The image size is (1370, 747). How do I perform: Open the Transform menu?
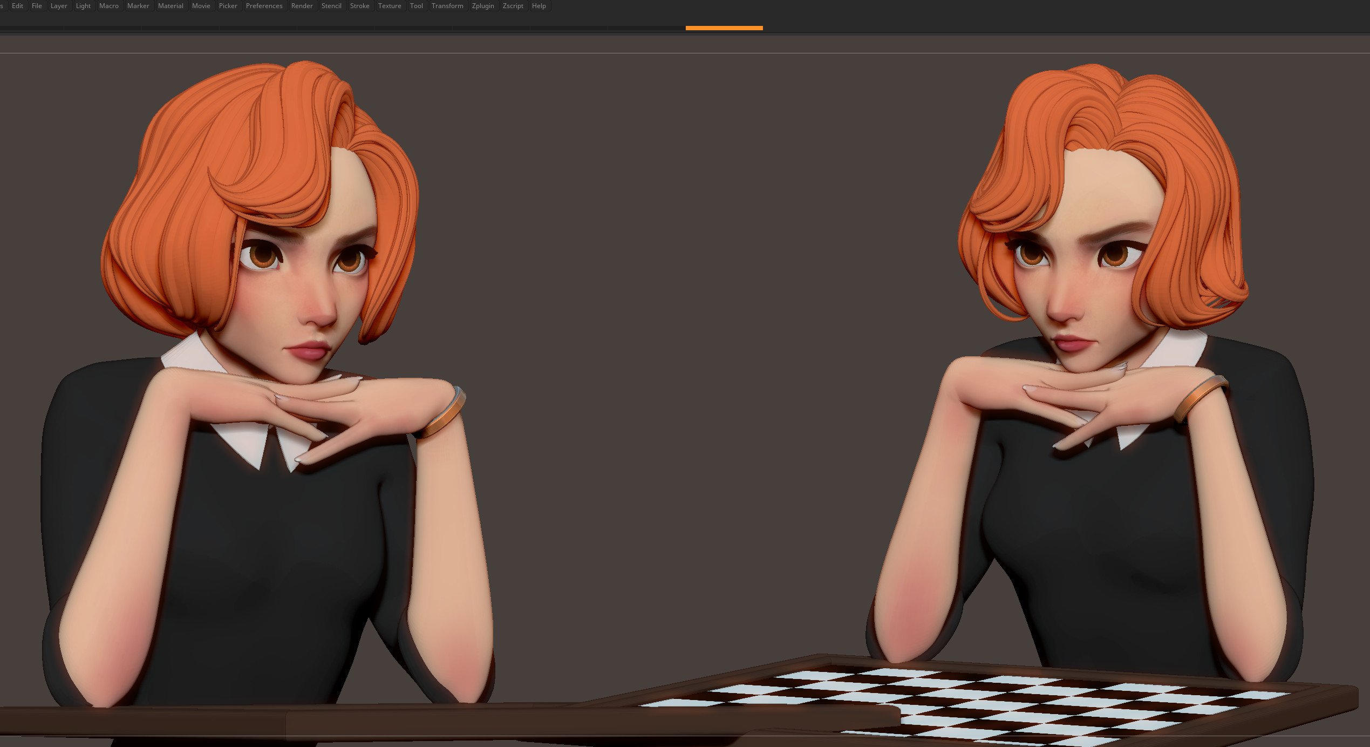(447, 6)
